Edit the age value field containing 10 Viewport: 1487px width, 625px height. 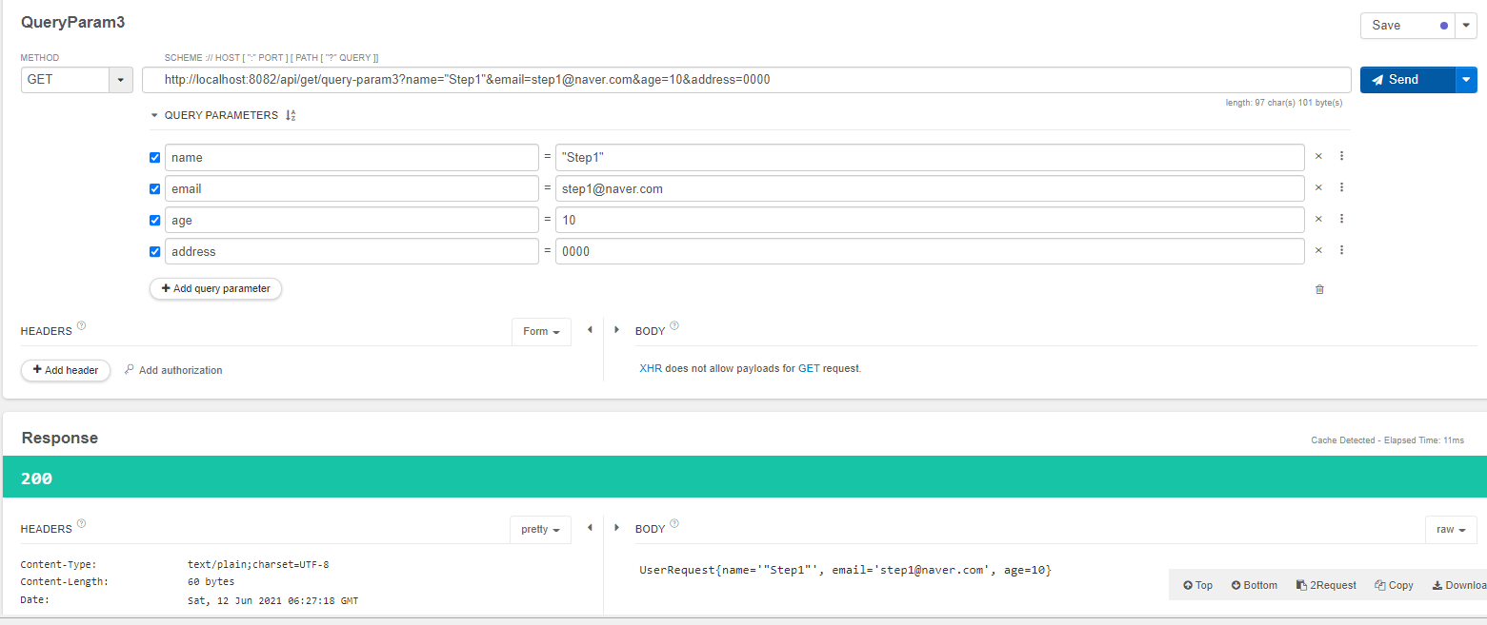tap(930, 220)
